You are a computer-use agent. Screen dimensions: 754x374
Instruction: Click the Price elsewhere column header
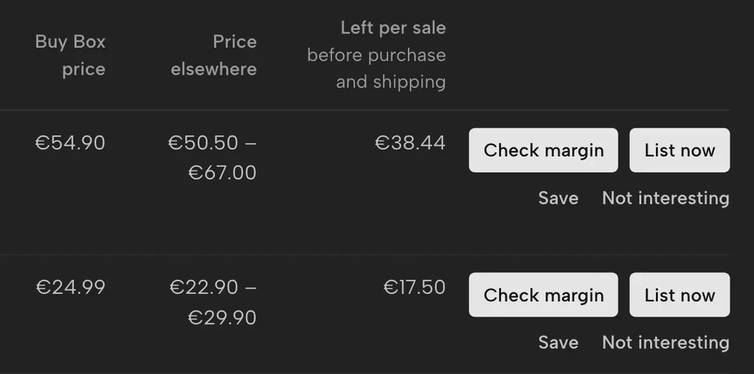[x=214, y=55]
